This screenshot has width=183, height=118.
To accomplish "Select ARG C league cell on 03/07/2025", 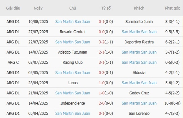I will 13,62.
